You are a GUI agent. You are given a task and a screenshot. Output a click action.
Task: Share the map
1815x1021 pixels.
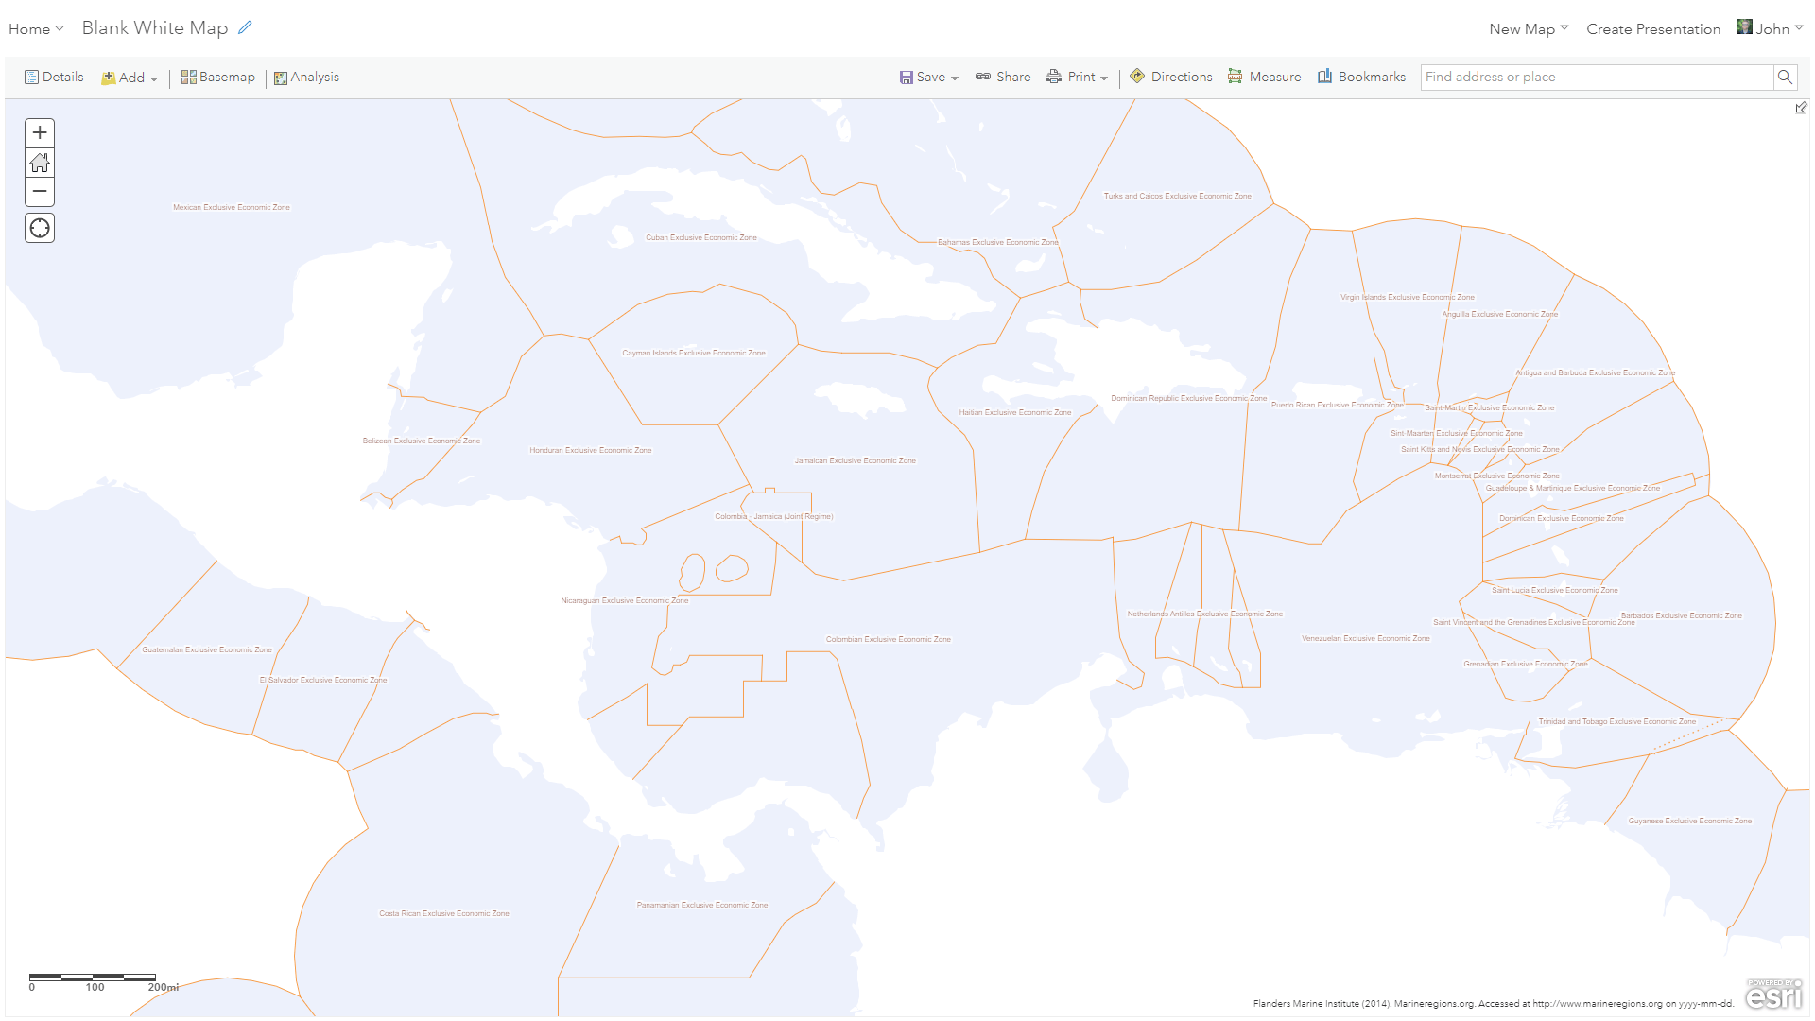pos(1003,77)
